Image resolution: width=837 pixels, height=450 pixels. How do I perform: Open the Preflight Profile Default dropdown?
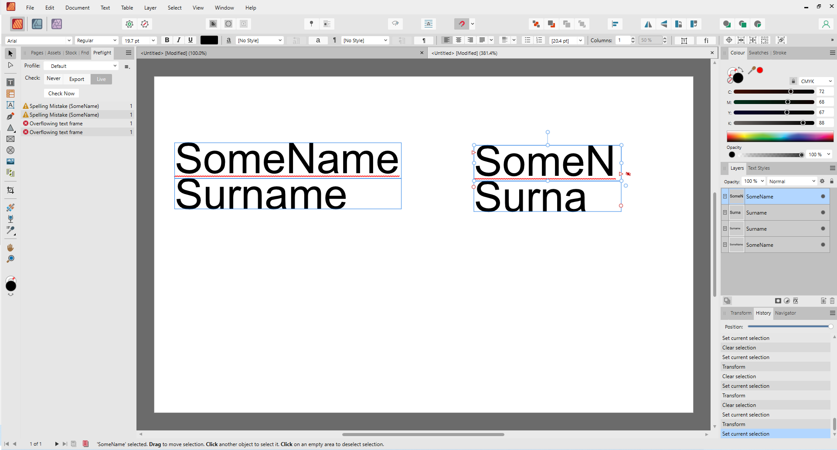pyautogui.click(x=82, y=66)
